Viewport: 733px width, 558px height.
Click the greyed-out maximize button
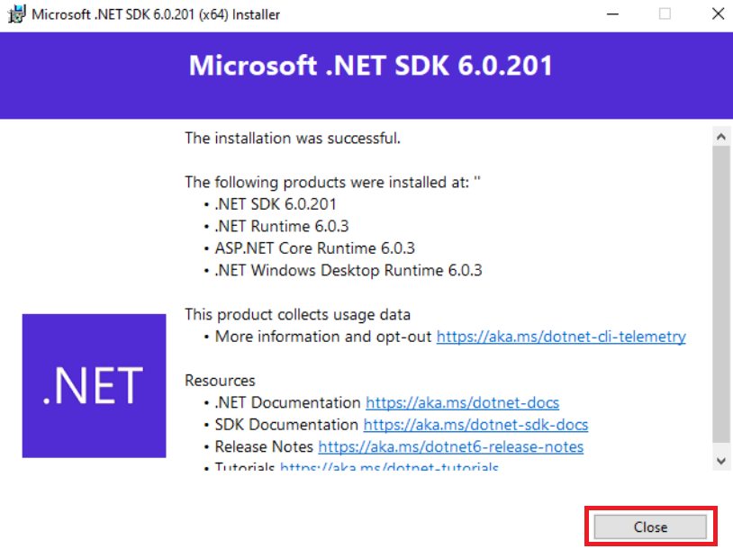tap(665, 14)
